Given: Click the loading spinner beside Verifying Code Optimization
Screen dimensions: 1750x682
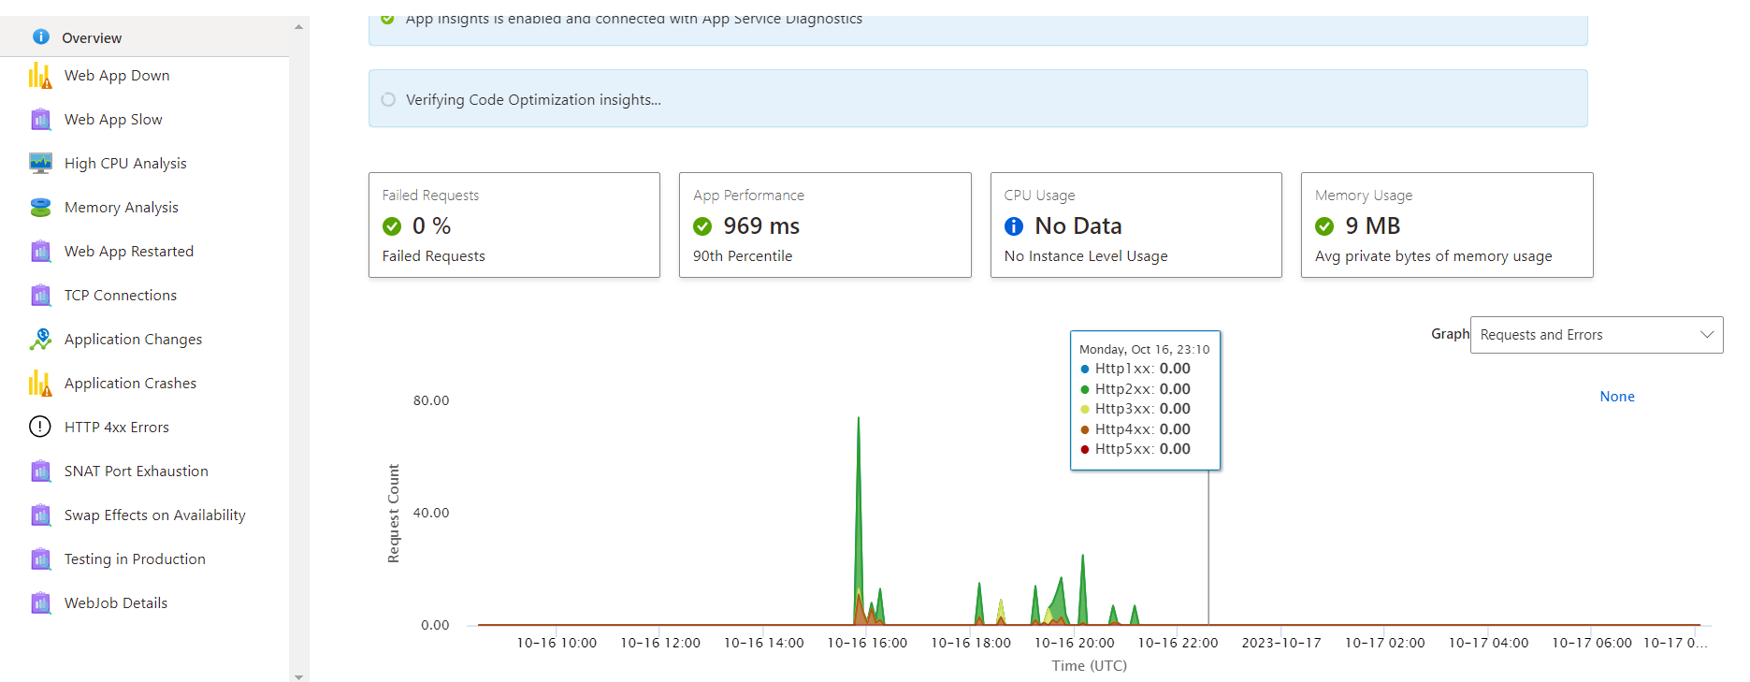Looking at the screenshot, I should 388,99.
